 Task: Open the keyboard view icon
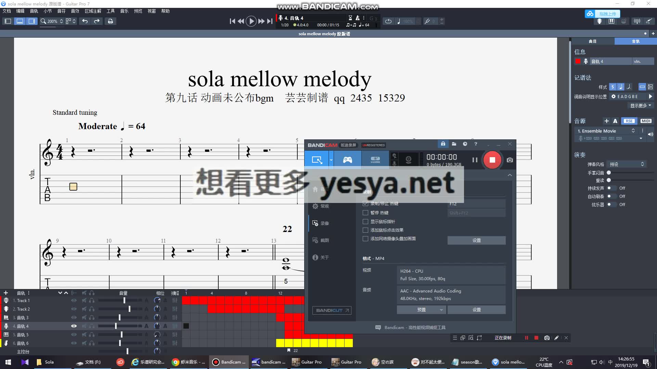[611, 21]
